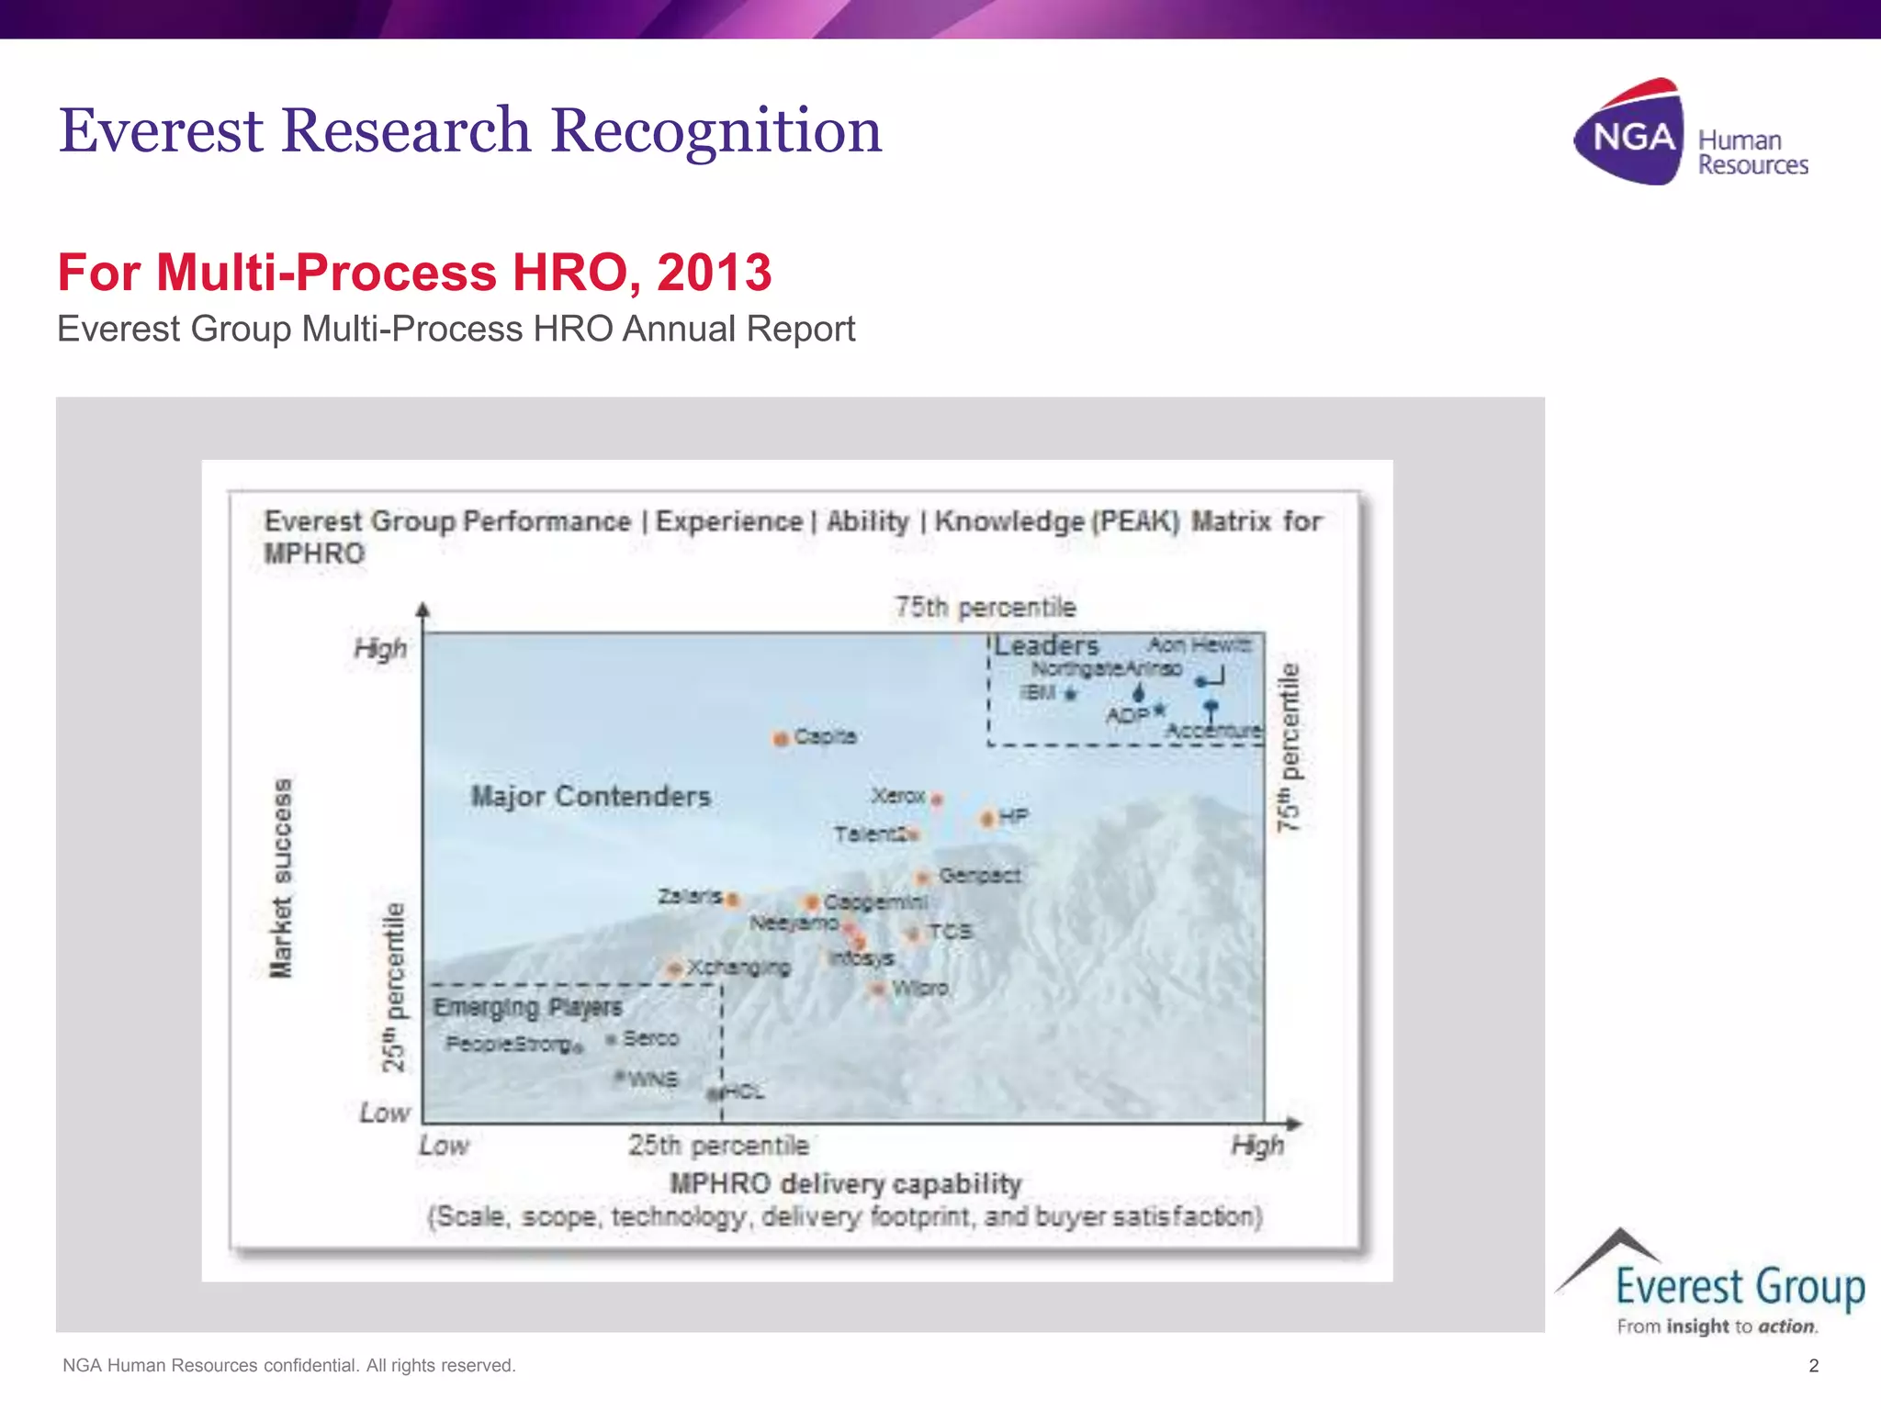Click the Everest Research Recognition title
1881x1410 pixels.
469,130
